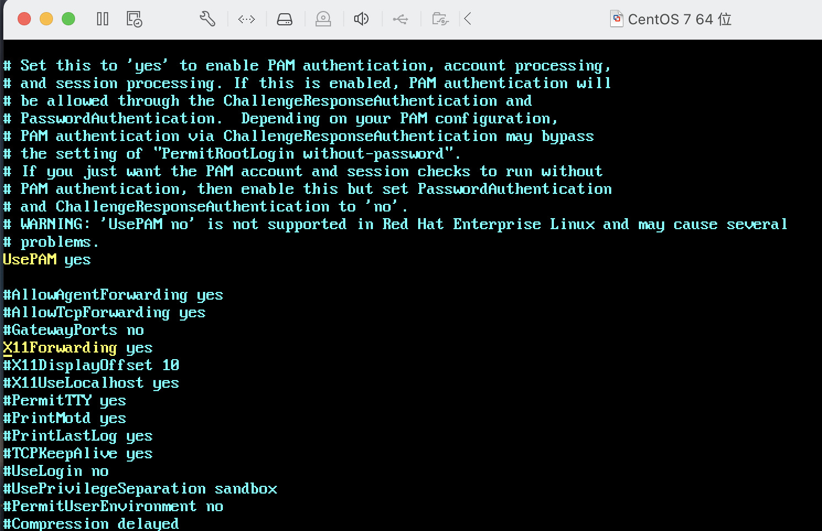Screen dimensions: 822x531
Task: Click the X11Forwarding yes line
Action: (x=77, y=348)
